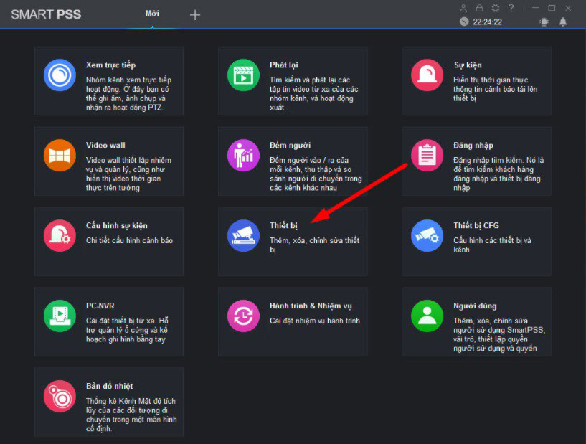Open settings gear in the title bar
This screenshot has width=586, height=444.
coord(496,8)
